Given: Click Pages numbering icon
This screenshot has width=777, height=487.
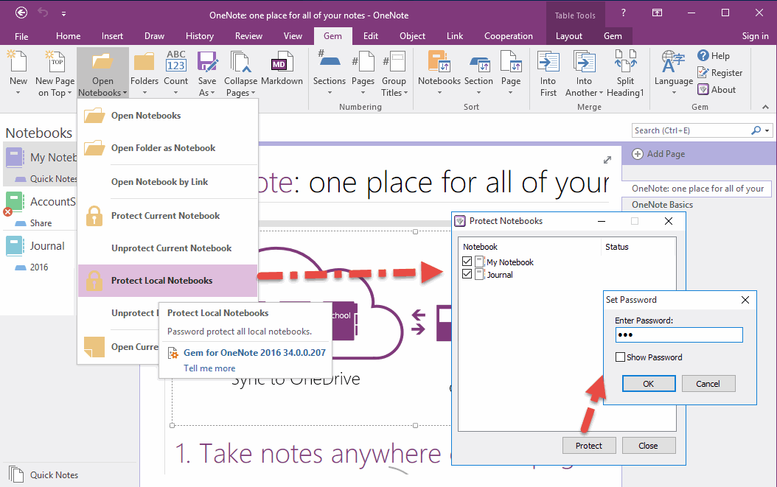Looking at the screenshot, I should pos(363,61).
